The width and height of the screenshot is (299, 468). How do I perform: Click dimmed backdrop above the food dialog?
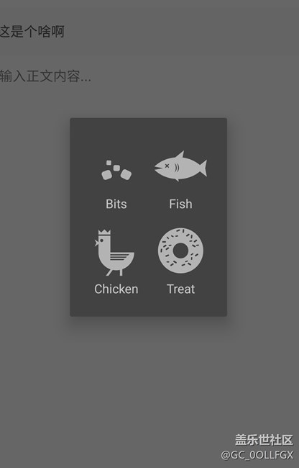click(149, 102)
